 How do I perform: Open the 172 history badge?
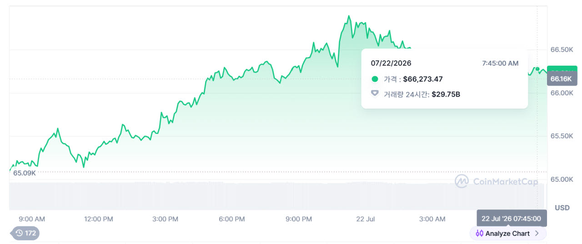tap(25, 234)
